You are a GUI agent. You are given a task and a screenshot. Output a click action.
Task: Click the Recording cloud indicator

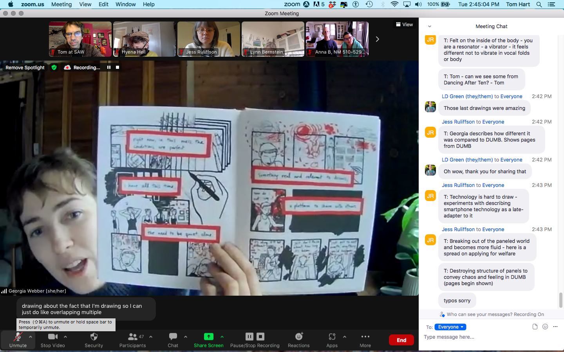click(82, 67)
